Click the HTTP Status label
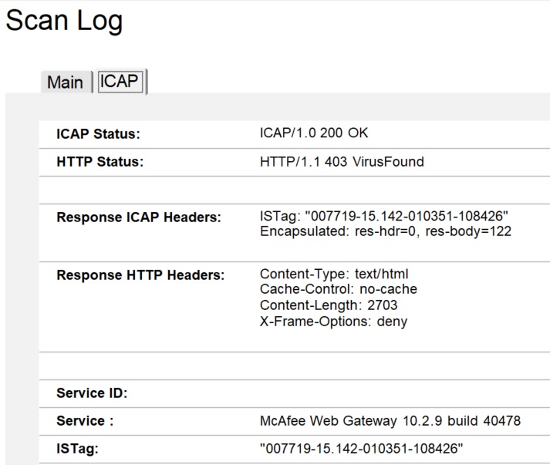 click(100, 162)
